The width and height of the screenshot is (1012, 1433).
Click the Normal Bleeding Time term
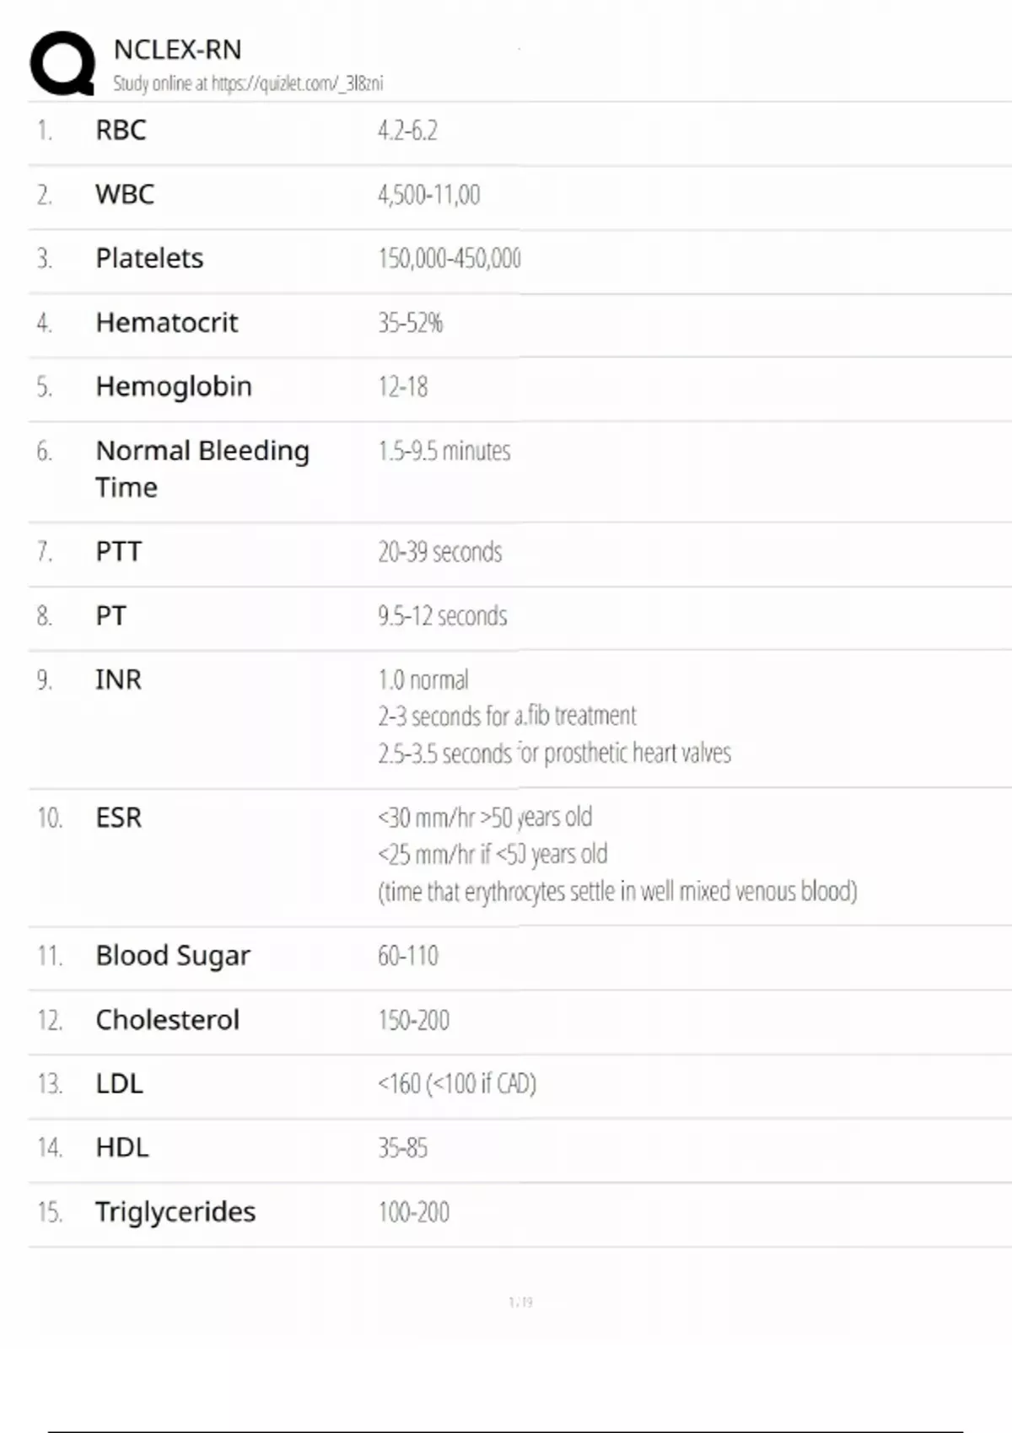point(202,469)
